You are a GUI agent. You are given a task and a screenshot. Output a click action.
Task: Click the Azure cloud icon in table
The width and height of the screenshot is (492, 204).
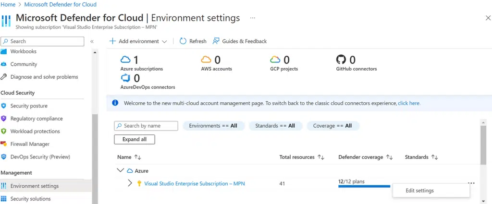[x=130, y=171]
